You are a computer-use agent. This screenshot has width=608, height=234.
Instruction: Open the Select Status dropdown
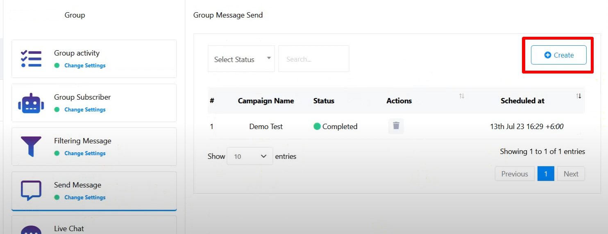click(x=241, y=59)
